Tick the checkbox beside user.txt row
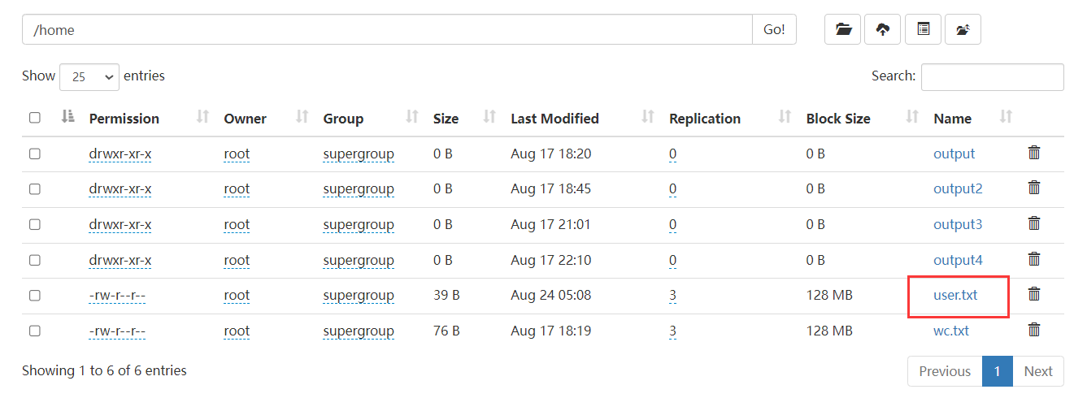This screenshot has height=411, width=1074. tap(35, 295)
